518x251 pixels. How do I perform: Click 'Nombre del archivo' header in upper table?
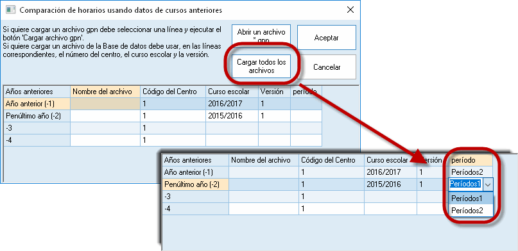(105, 92)
